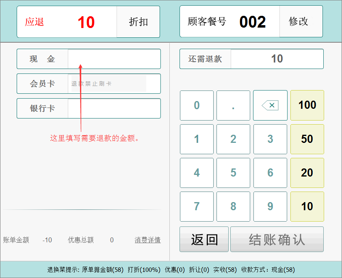342x278 pixels.
Task: Click the 折扣 discount button
Action: [x=138, y=22]
